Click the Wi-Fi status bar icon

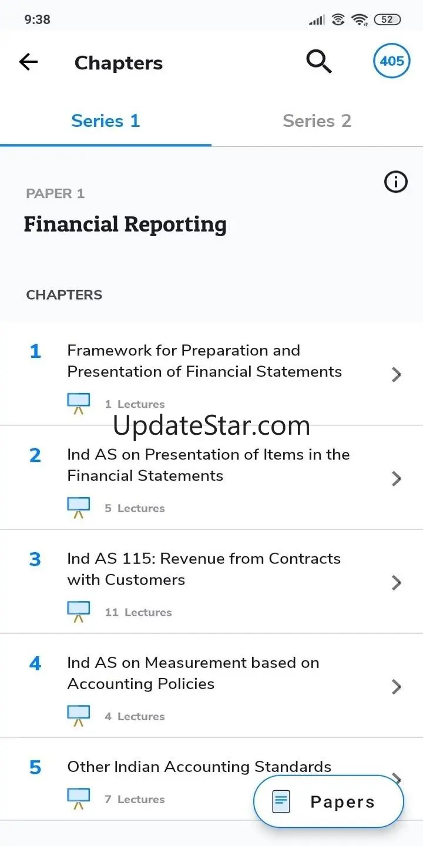[x=359, y=19]
